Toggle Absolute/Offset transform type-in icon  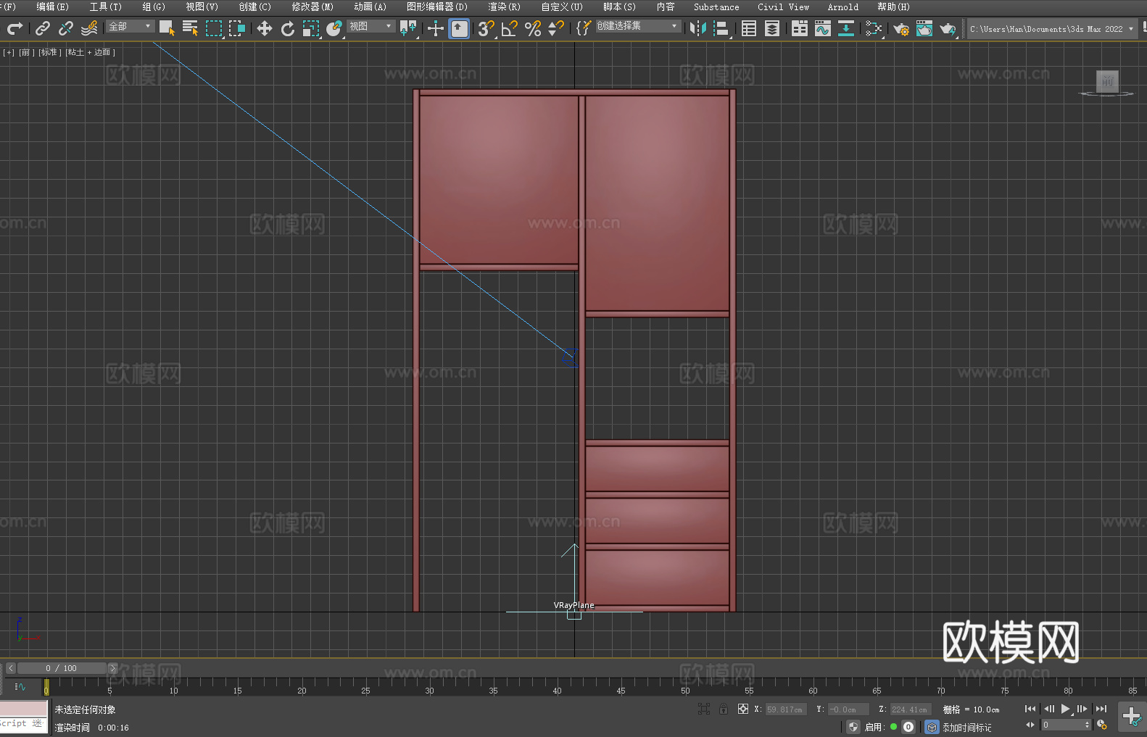click(x=743, y=709)
